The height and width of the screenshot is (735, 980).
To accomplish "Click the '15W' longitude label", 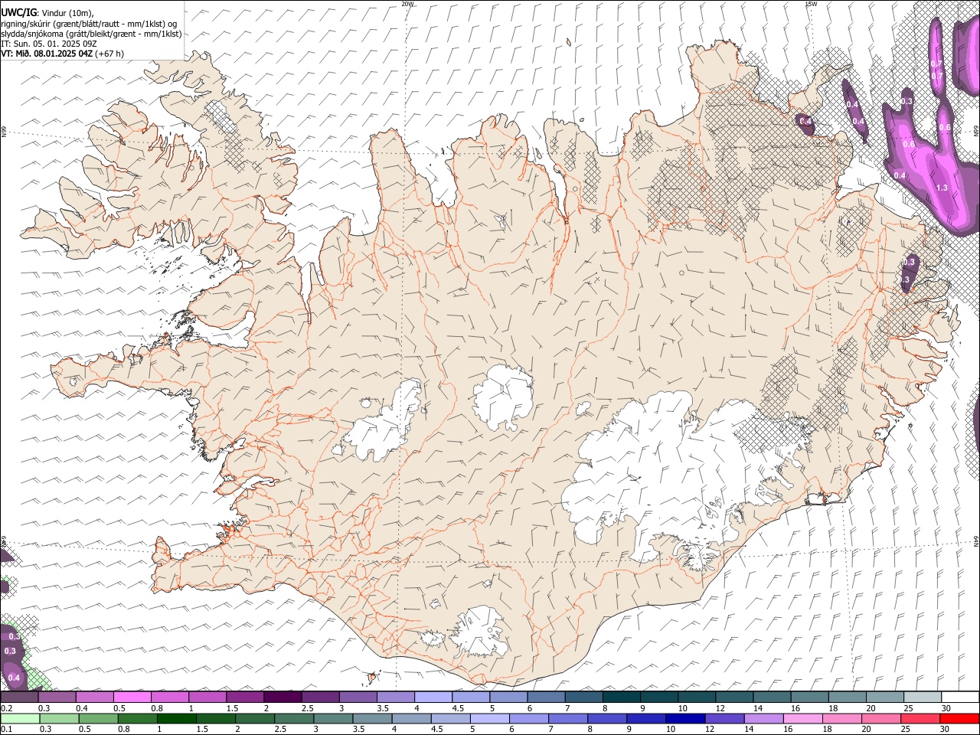I will pos(811,4).
